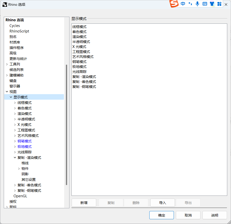Select 极地模式 in display mode list
This screenshot has width=231, height=224.
(79, 67)
